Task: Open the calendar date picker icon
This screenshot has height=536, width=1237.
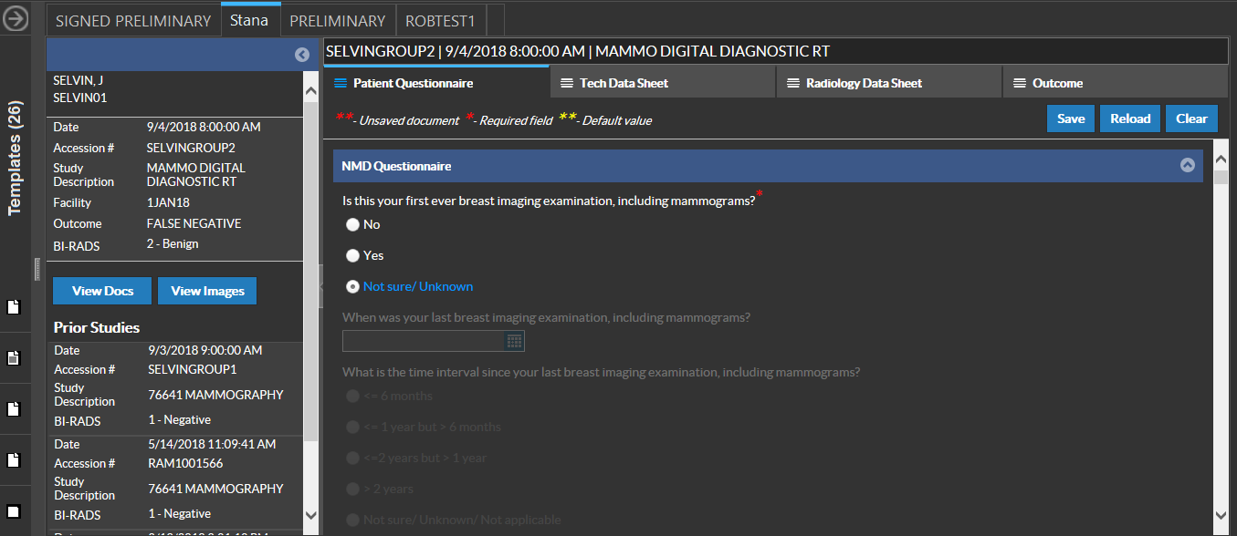Action: (514, 341)
